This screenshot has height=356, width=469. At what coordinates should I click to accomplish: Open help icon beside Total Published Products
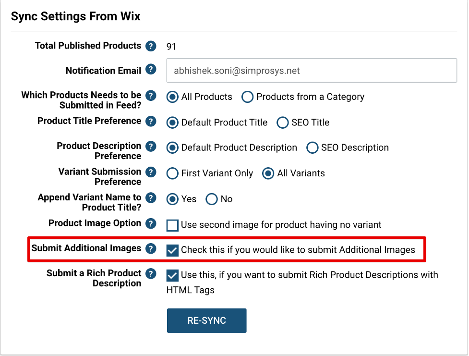151,46
